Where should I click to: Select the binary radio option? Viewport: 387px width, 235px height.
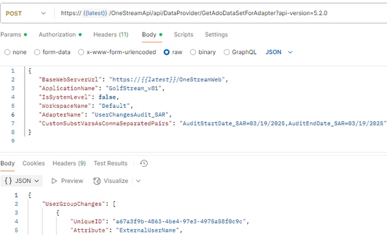(x=193, y=52)
